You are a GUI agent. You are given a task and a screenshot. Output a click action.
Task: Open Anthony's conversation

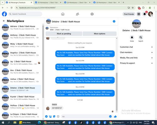pos(21,36)
